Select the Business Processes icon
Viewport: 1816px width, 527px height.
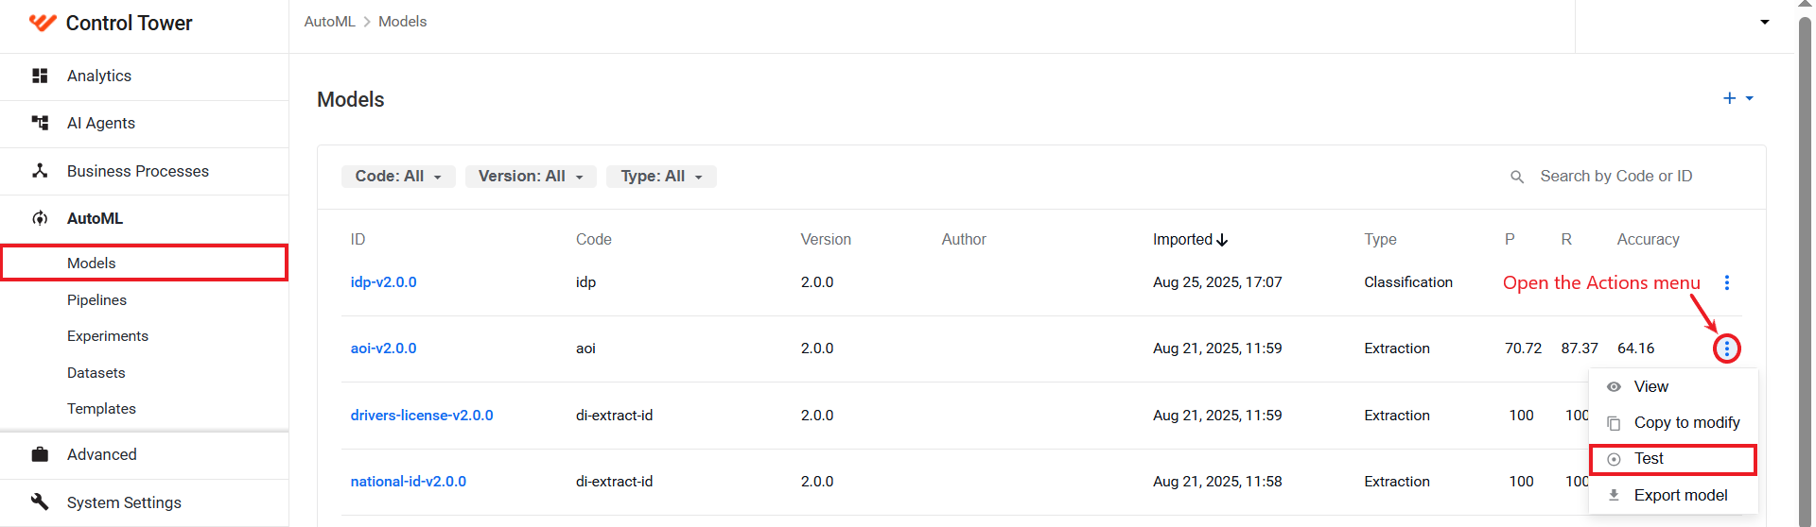40,171
